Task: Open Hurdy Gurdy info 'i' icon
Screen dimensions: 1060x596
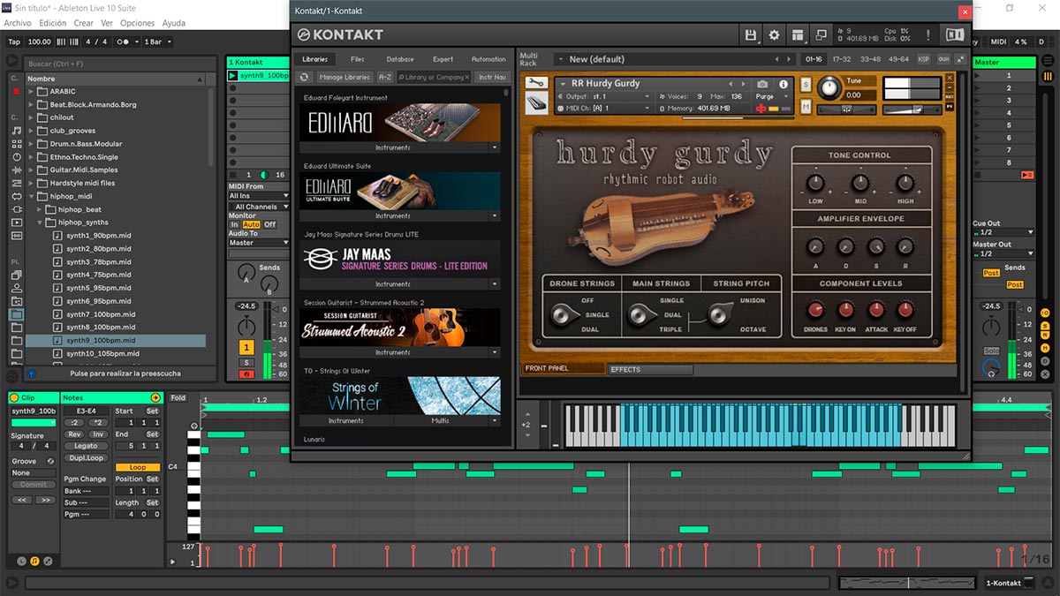Action: click(783, 84)
